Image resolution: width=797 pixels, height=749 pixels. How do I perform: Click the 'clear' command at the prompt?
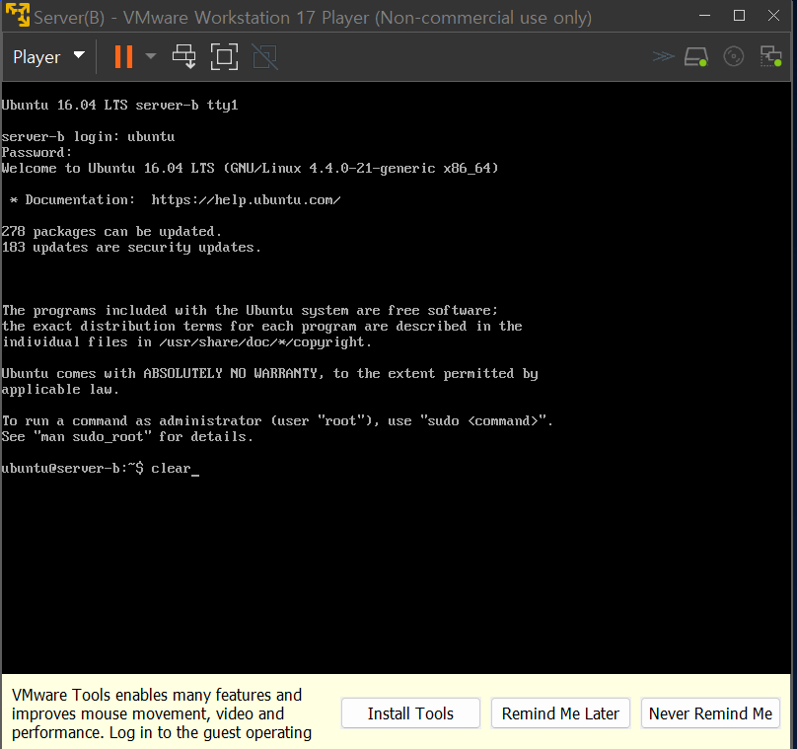(171, 469)
